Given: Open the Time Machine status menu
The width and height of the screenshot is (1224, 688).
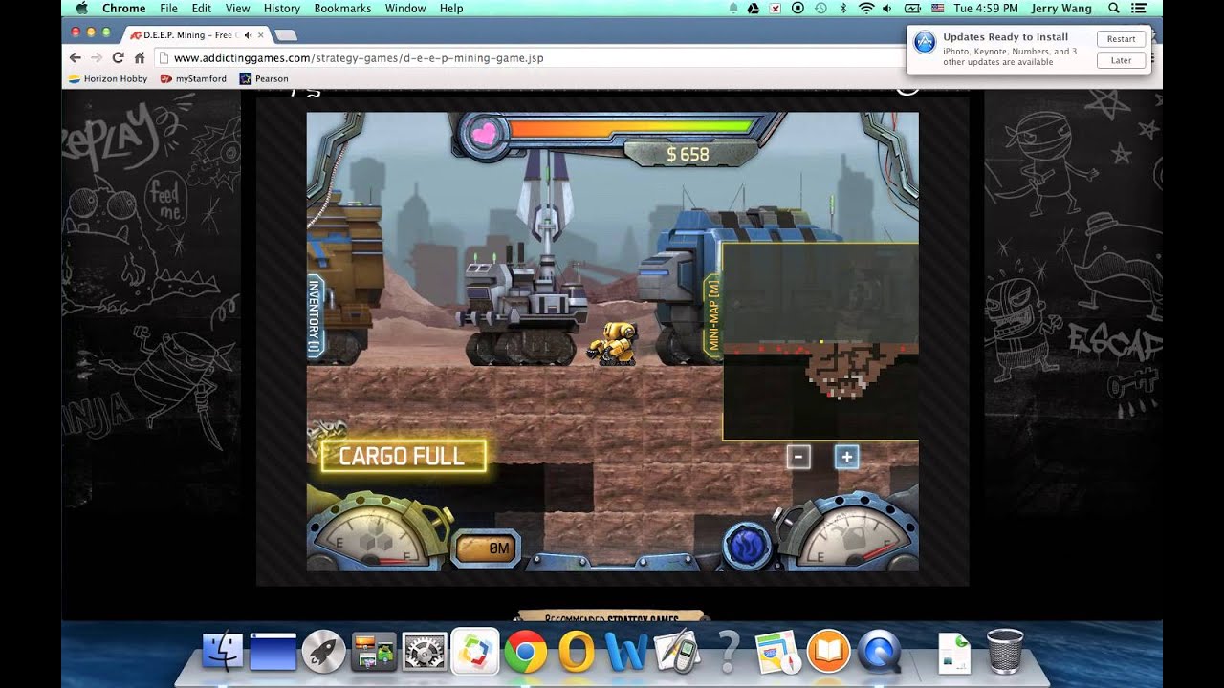Looking at the screenshot, I should click(x=820, y=9).
